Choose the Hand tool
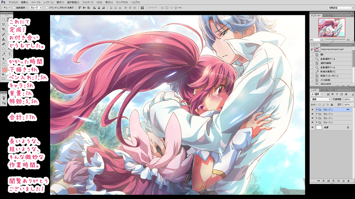The width and height of the screenshot is (355, 199). [4, 64]
